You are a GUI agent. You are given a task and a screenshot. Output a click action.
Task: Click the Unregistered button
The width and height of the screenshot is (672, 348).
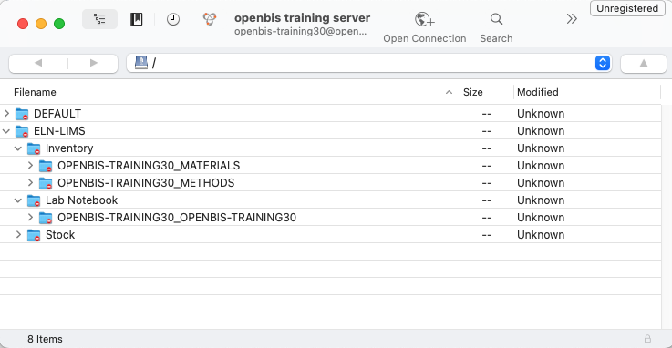[627, 8]
